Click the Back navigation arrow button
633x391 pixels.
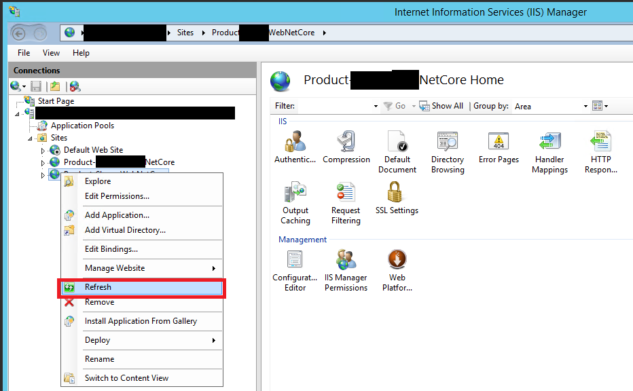[18, 33]
